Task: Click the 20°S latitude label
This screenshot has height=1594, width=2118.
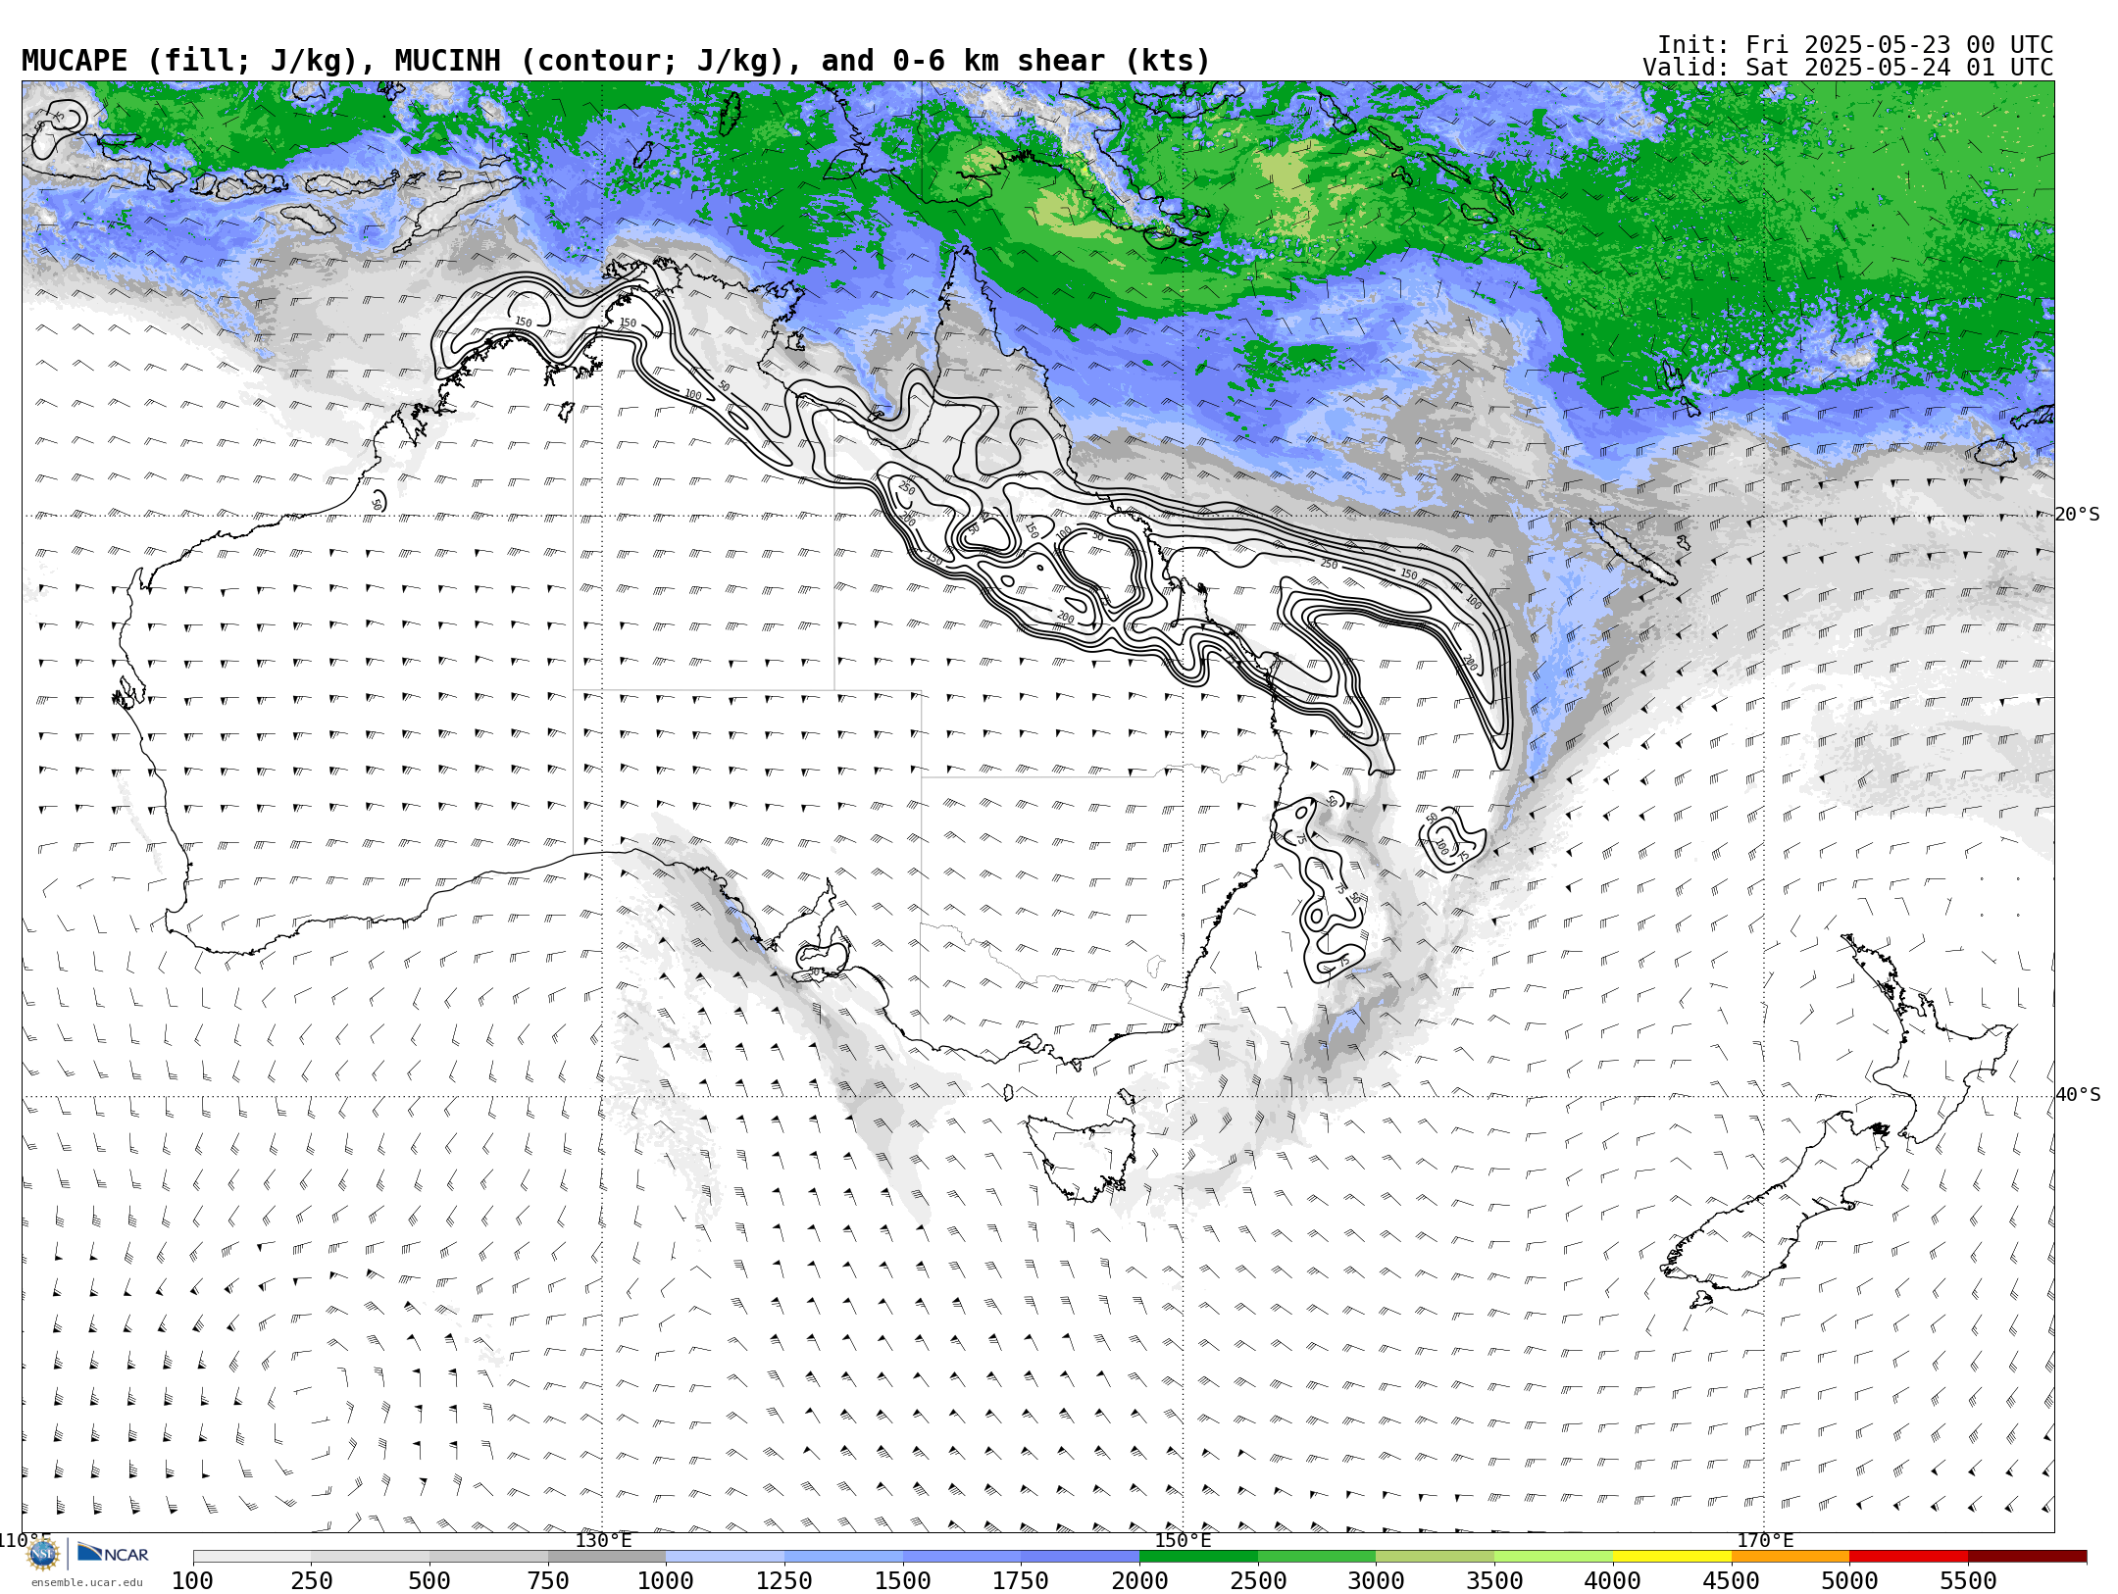Action: (x=2078, y=515)
